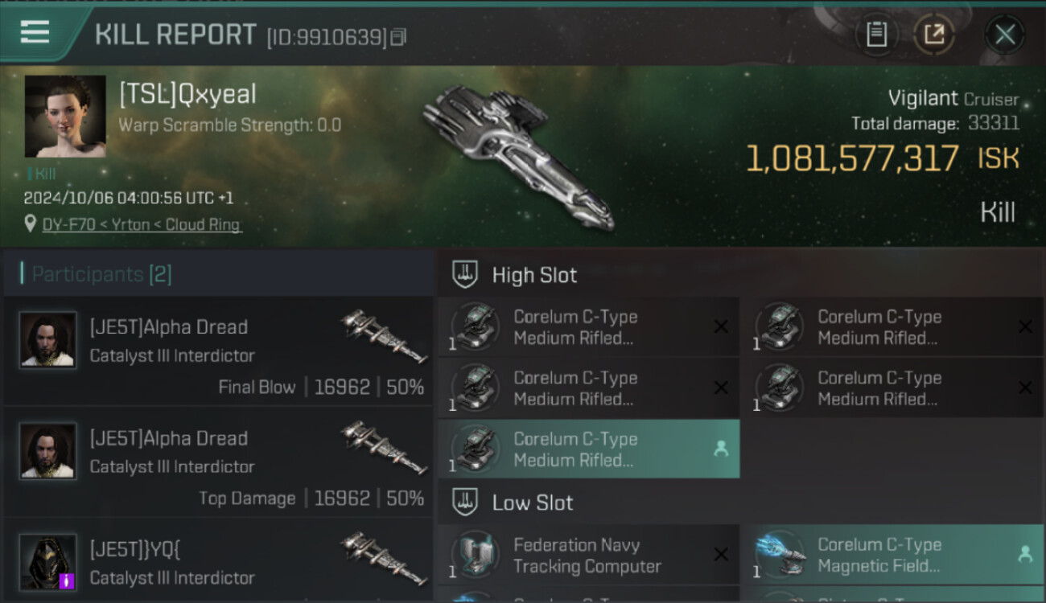Image resolution: width=1046 pixels, height=603 pixels.
Task: Select the Federation Navy Tracking Computer
Action: click(588, 555)
